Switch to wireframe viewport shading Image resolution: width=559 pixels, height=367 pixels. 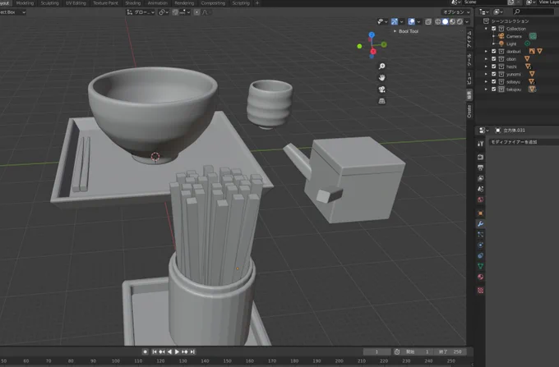tap(438, 21)
